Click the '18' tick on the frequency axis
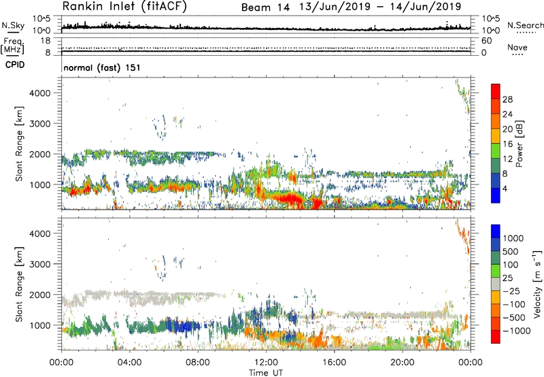The image size is (544, 377). pyautogui.click(x=46, y=41)
